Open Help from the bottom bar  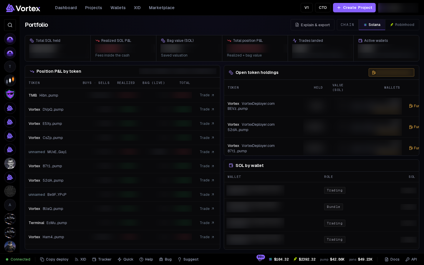(x=146, y=259)
